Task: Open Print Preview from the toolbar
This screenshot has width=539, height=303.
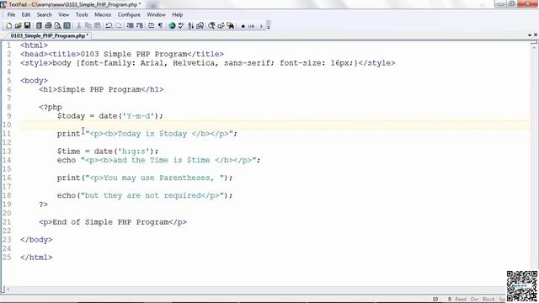Action: 57,26
